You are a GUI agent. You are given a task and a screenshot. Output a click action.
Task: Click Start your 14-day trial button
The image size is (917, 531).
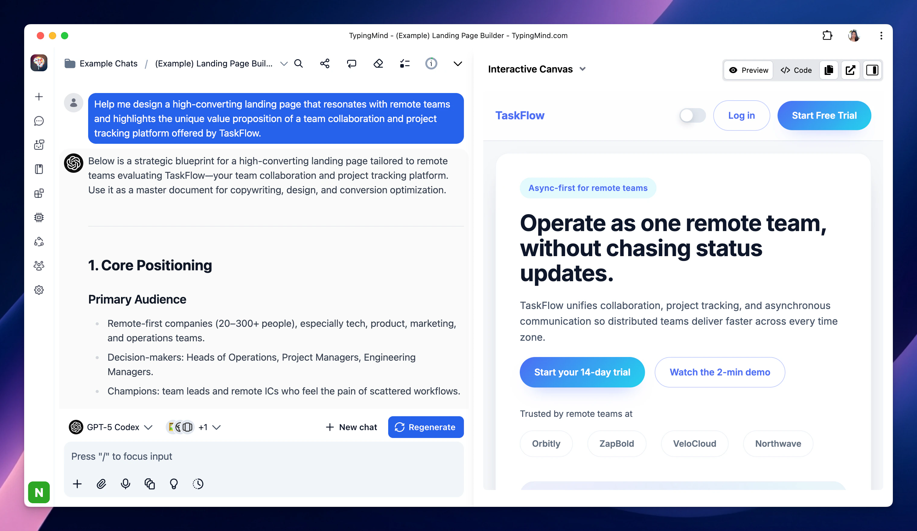coord(582,372)
